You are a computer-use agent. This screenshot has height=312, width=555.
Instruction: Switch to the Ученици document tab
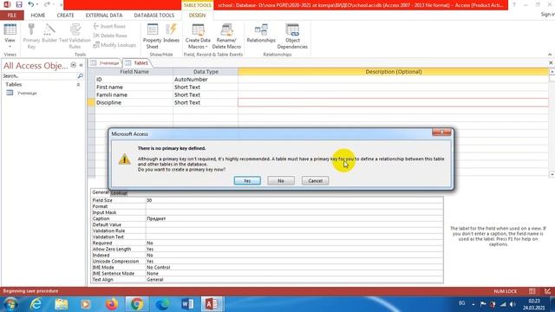[105, 63]
